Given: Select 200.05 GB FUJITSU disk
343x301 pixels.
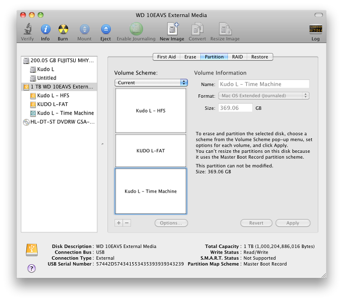Looking at the screenshot, I should pyautogui.click(x=59, y=61).
